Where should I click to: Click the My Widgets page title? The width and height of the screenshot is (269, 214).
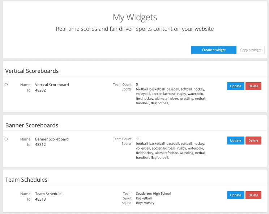tap(134, 17)
